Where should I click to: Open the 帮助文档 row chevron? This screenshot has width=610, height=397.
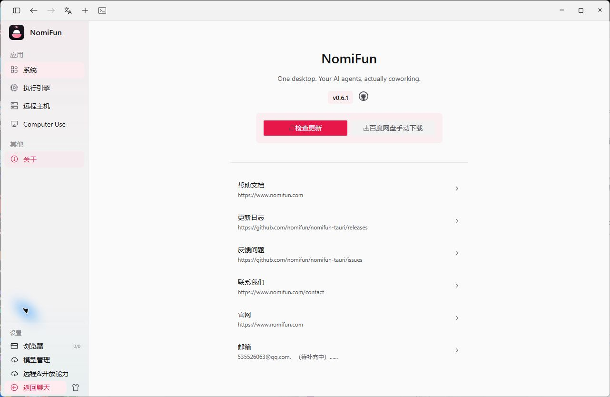(x=457, y=189)
